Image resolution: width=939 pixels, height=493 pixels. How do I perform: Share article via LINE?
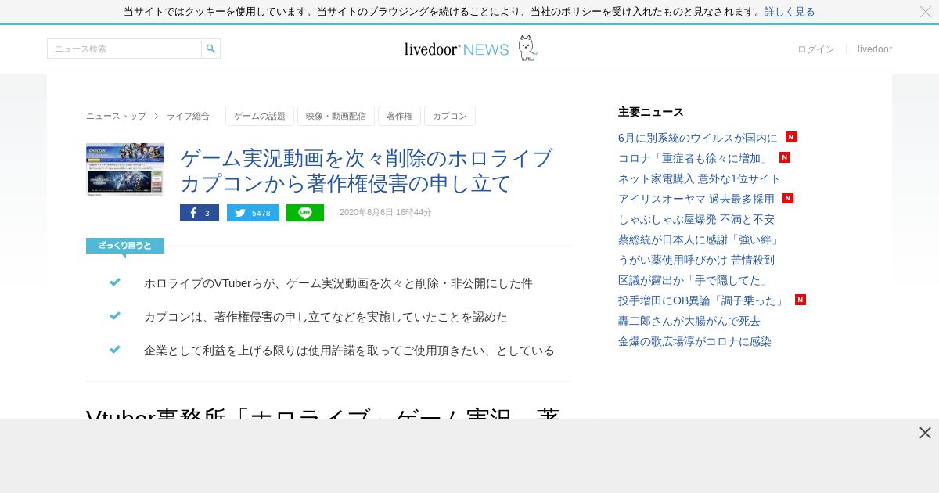pyautogui.click(x=305, y=213)
